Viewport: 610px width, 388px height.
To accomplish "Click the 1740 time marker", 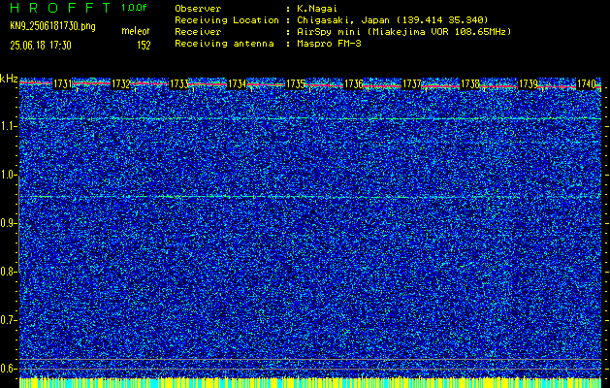I will 586,84.
